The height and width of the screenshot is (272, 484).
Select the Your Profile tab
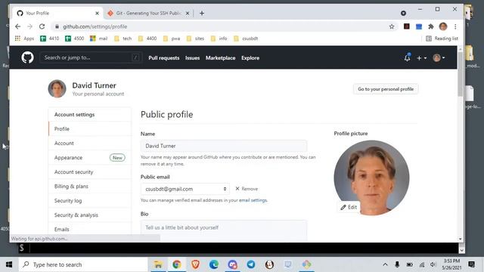click(x=58, y=14)
